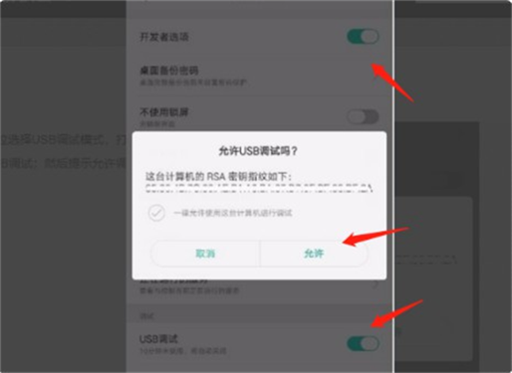Tap 允许 to allow USB debugging
The width and height of the screenshot is (512, 373).
point(314,254)
